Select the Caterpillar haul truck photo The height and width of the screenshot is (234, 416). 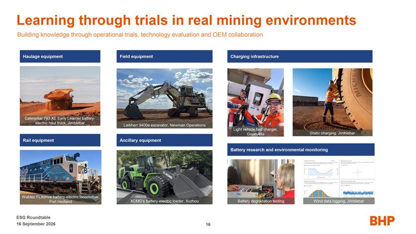(x=60, y=96)
